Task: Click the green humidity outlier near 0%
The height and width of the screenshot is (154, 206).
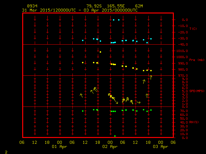Action: [x=115, y=136]
